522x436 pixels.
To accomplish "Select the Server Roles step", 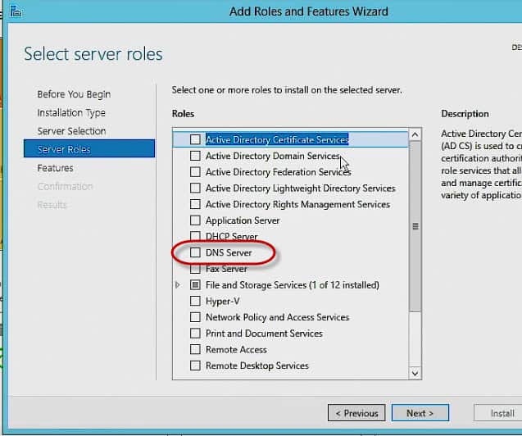I will pos(89,148).
